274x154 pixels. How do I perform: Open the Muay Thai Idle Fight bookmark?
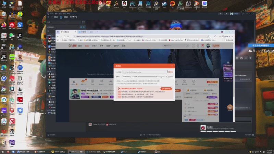(176, 40)
